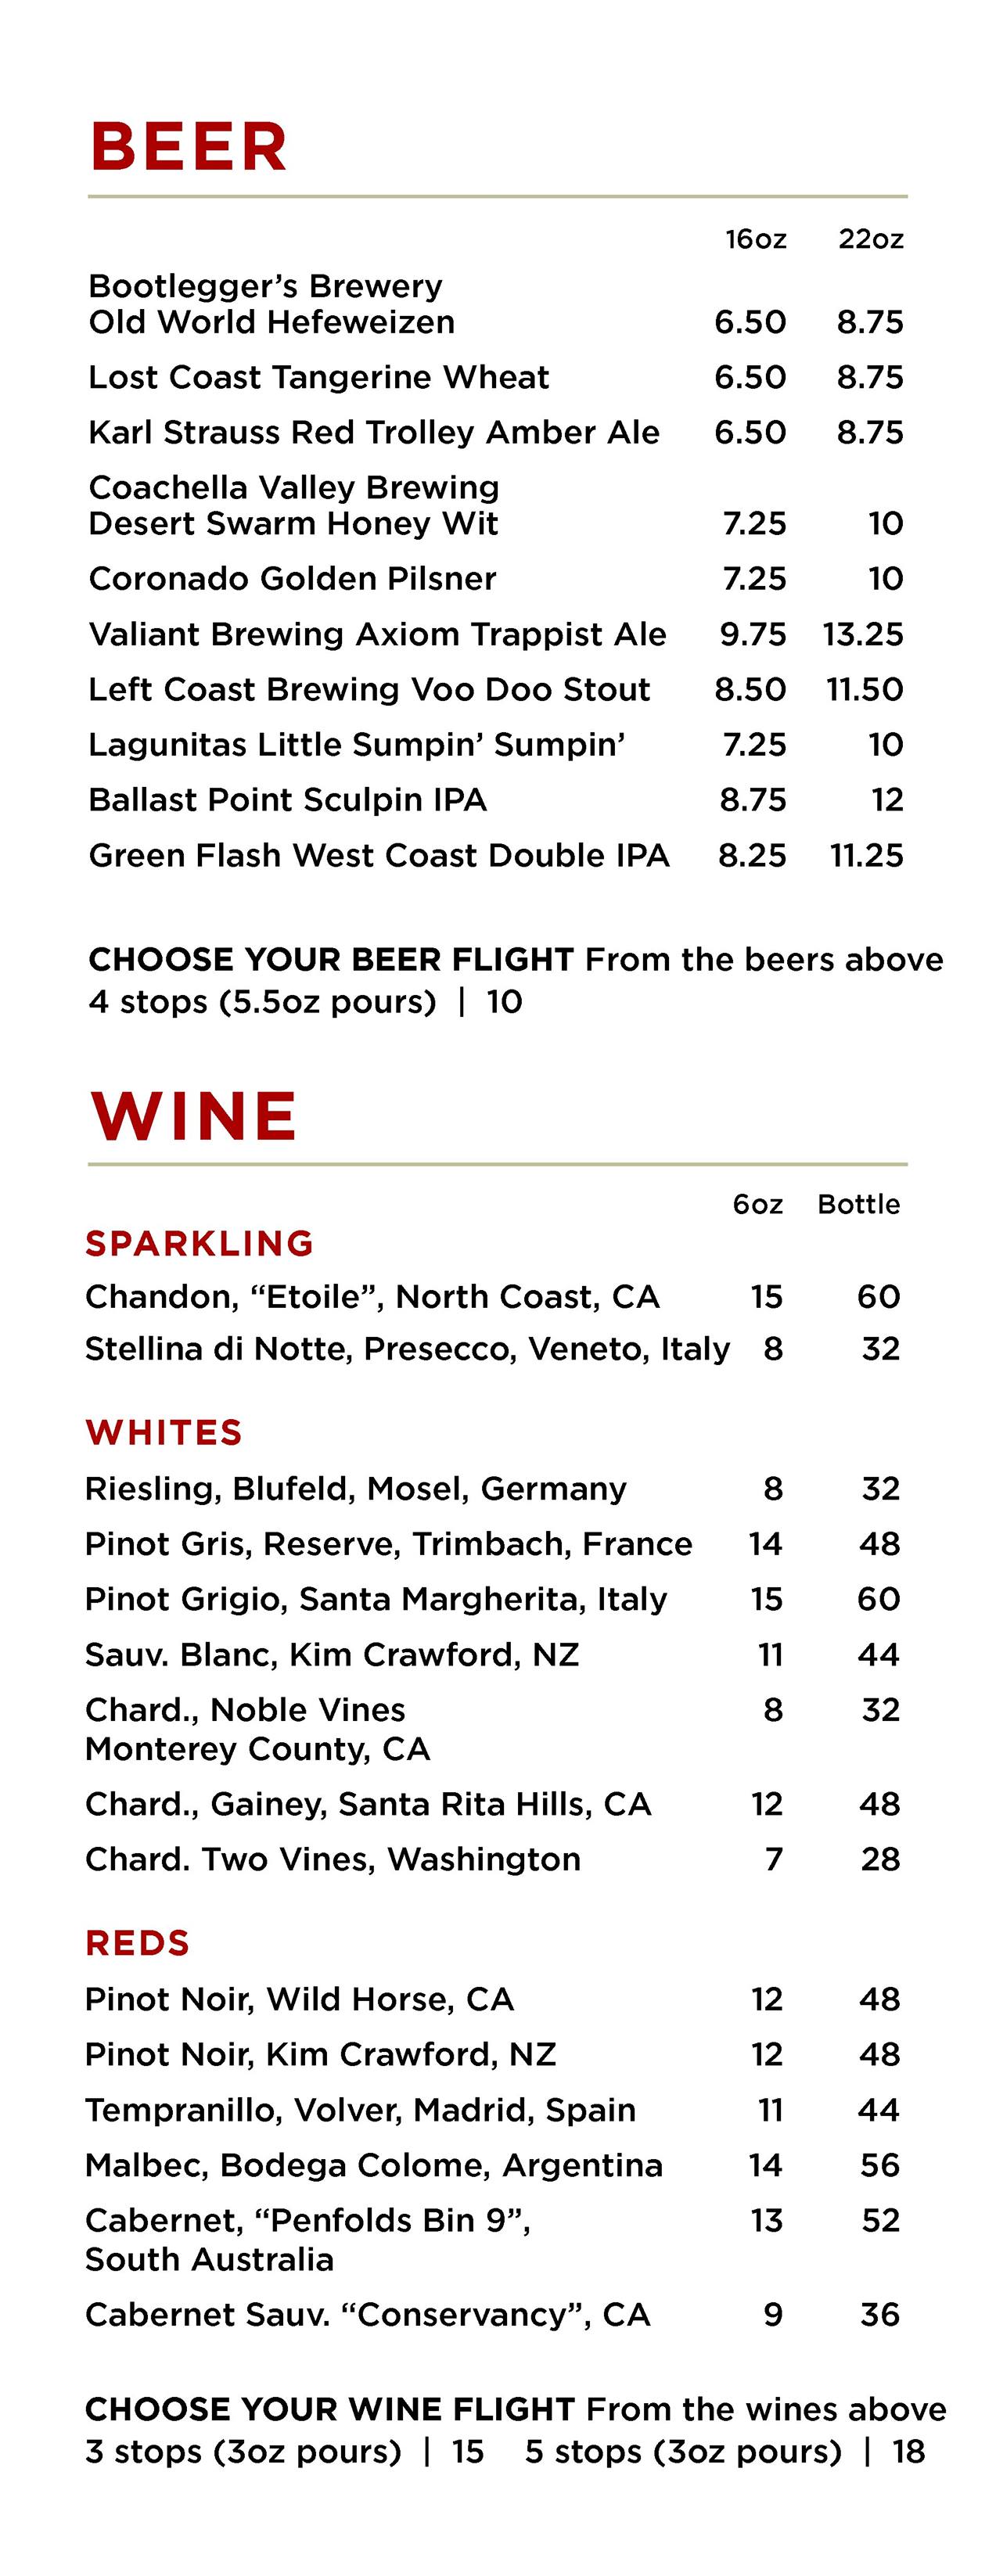Choose Karl Strauss Red Trolley Amber Ale
Image resolution: width=996 pixels, height=2576 pixels.
click(373, 432)
